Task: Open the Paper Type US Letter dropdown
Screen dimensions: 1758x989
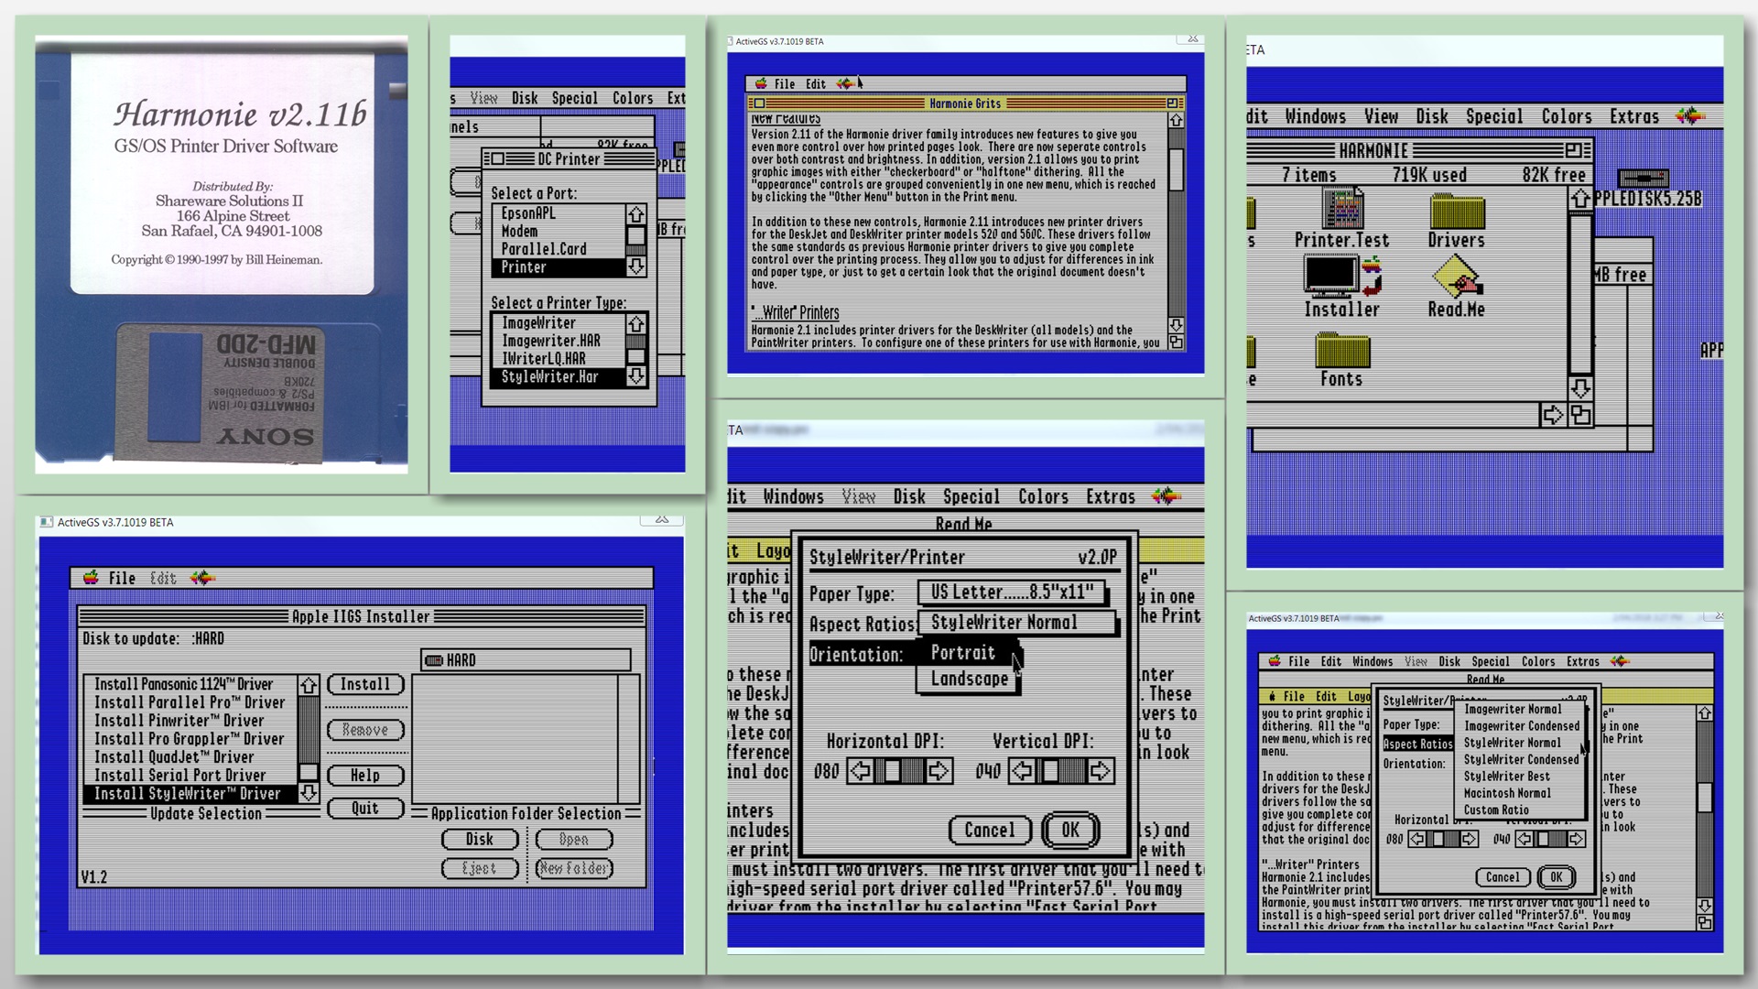Action: point(1012,592)
